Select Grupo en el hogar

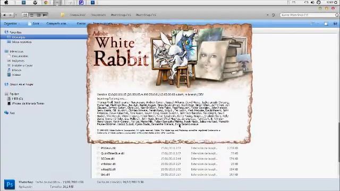point(21,84)
